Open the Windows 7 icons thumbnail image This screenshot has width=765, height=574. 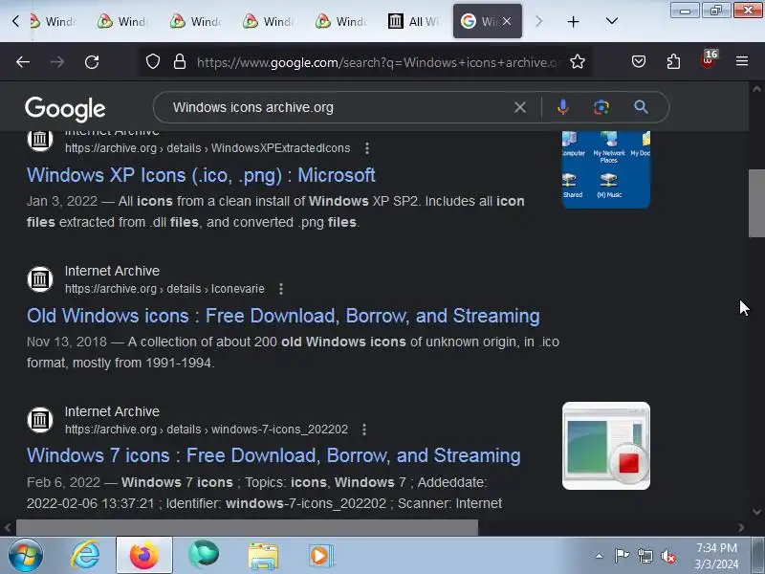click(606, 446)
